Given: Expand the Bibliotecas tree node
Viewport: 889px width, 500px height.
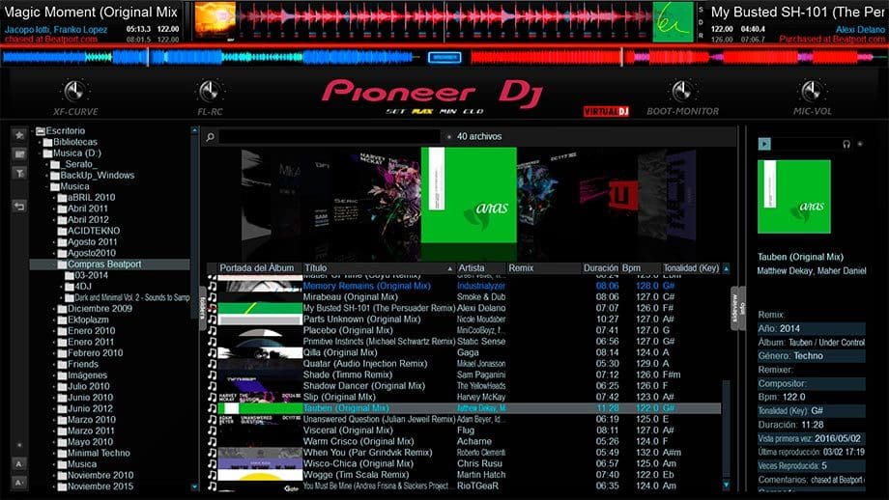Looking at the screenshot, I should [40, 142].
